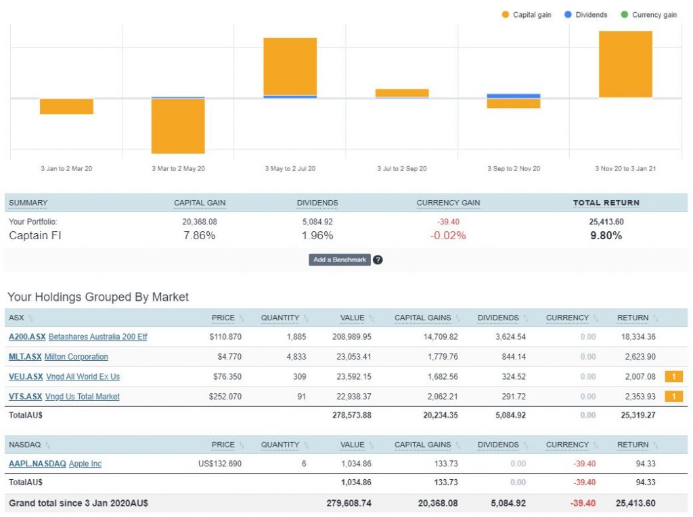The image size is (693, 517).
Task: Toggle Currency gain series in chart legend
Action: (648, 15)
